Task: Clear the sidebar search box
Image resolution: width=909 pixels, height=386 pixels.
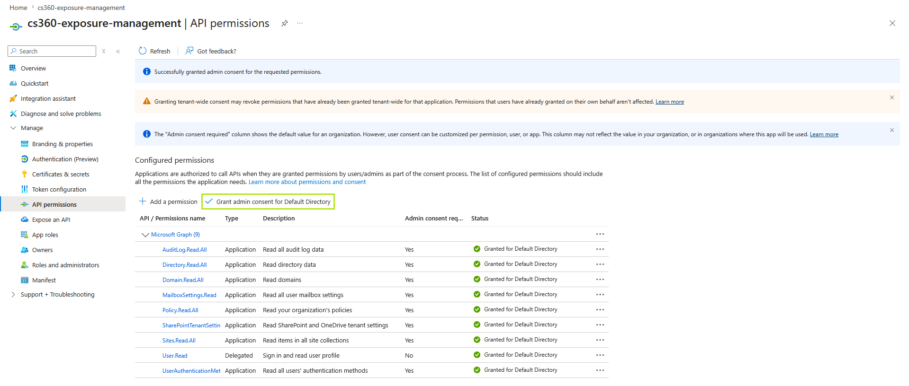Action: pos(104,51)
